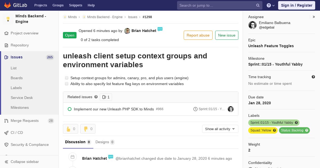Click Brian Hatchet's avatar in issue header
The image size is (320, 168).
pos(127,31)
